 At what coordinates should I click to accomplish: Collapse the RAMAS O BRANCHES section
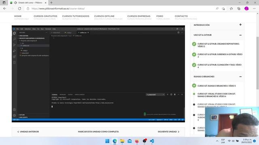(x=240, y=77)
